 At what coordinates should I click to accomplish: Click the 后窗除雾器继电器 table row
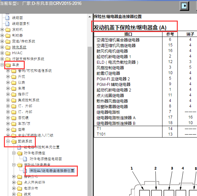pyautogui.click(x=145, y=106)
